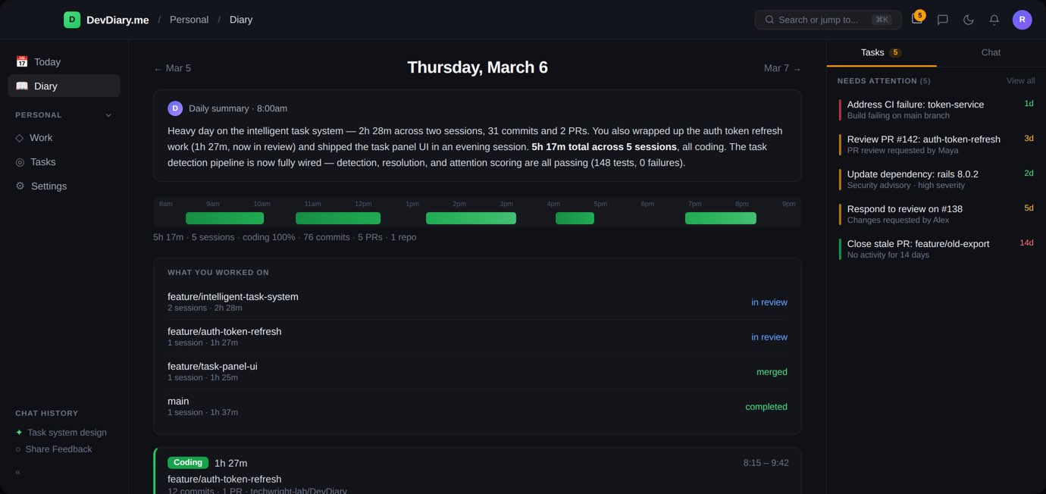Click the Diary book icon in sidebar
The height and width of the screenshot is (494, 1046).
[x=22, y=86]
